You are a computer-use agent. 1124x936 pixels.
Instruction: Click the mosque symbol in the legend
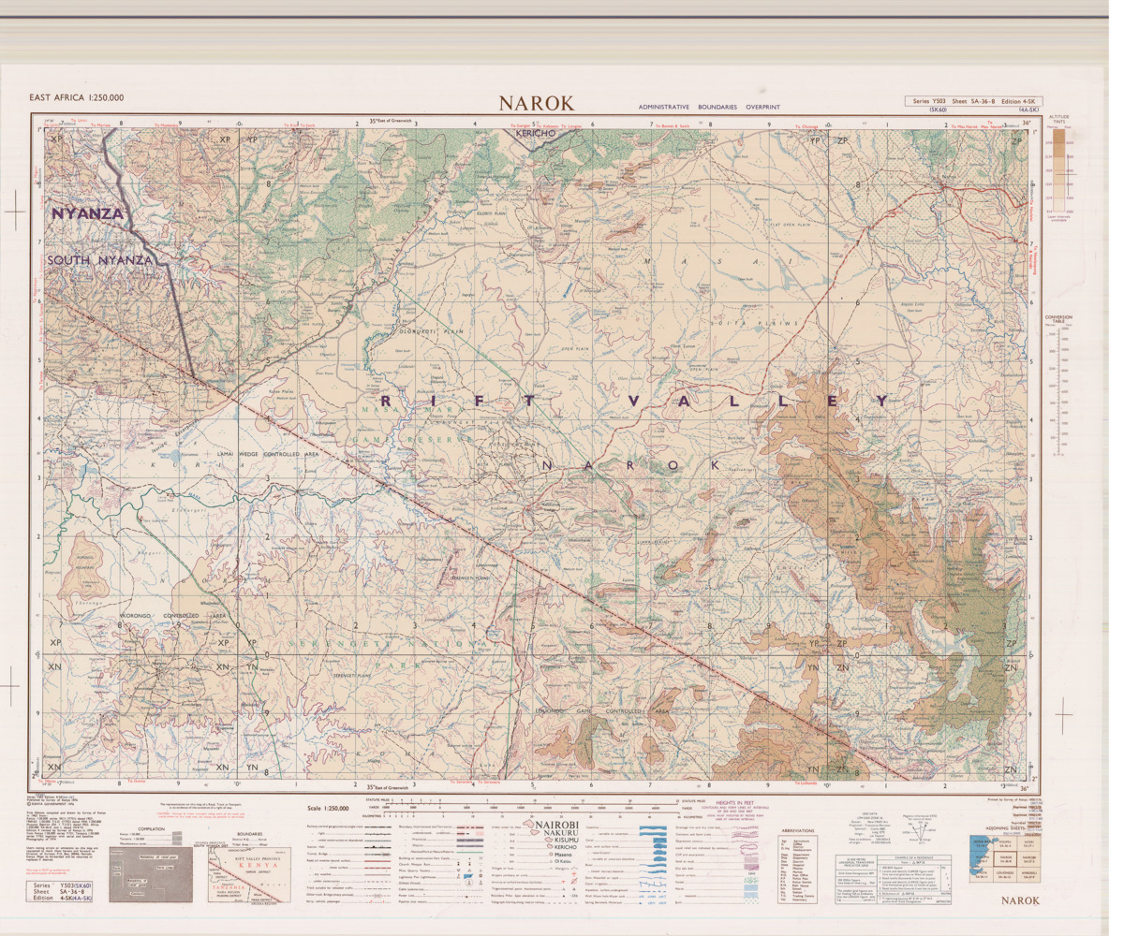pos(470,863)
